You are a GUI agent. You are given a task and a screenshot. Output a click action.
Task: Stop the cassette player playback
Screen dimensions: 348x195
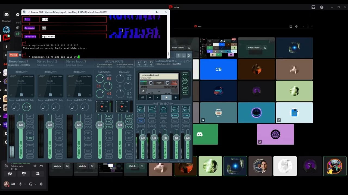click(x=166, y=97)
